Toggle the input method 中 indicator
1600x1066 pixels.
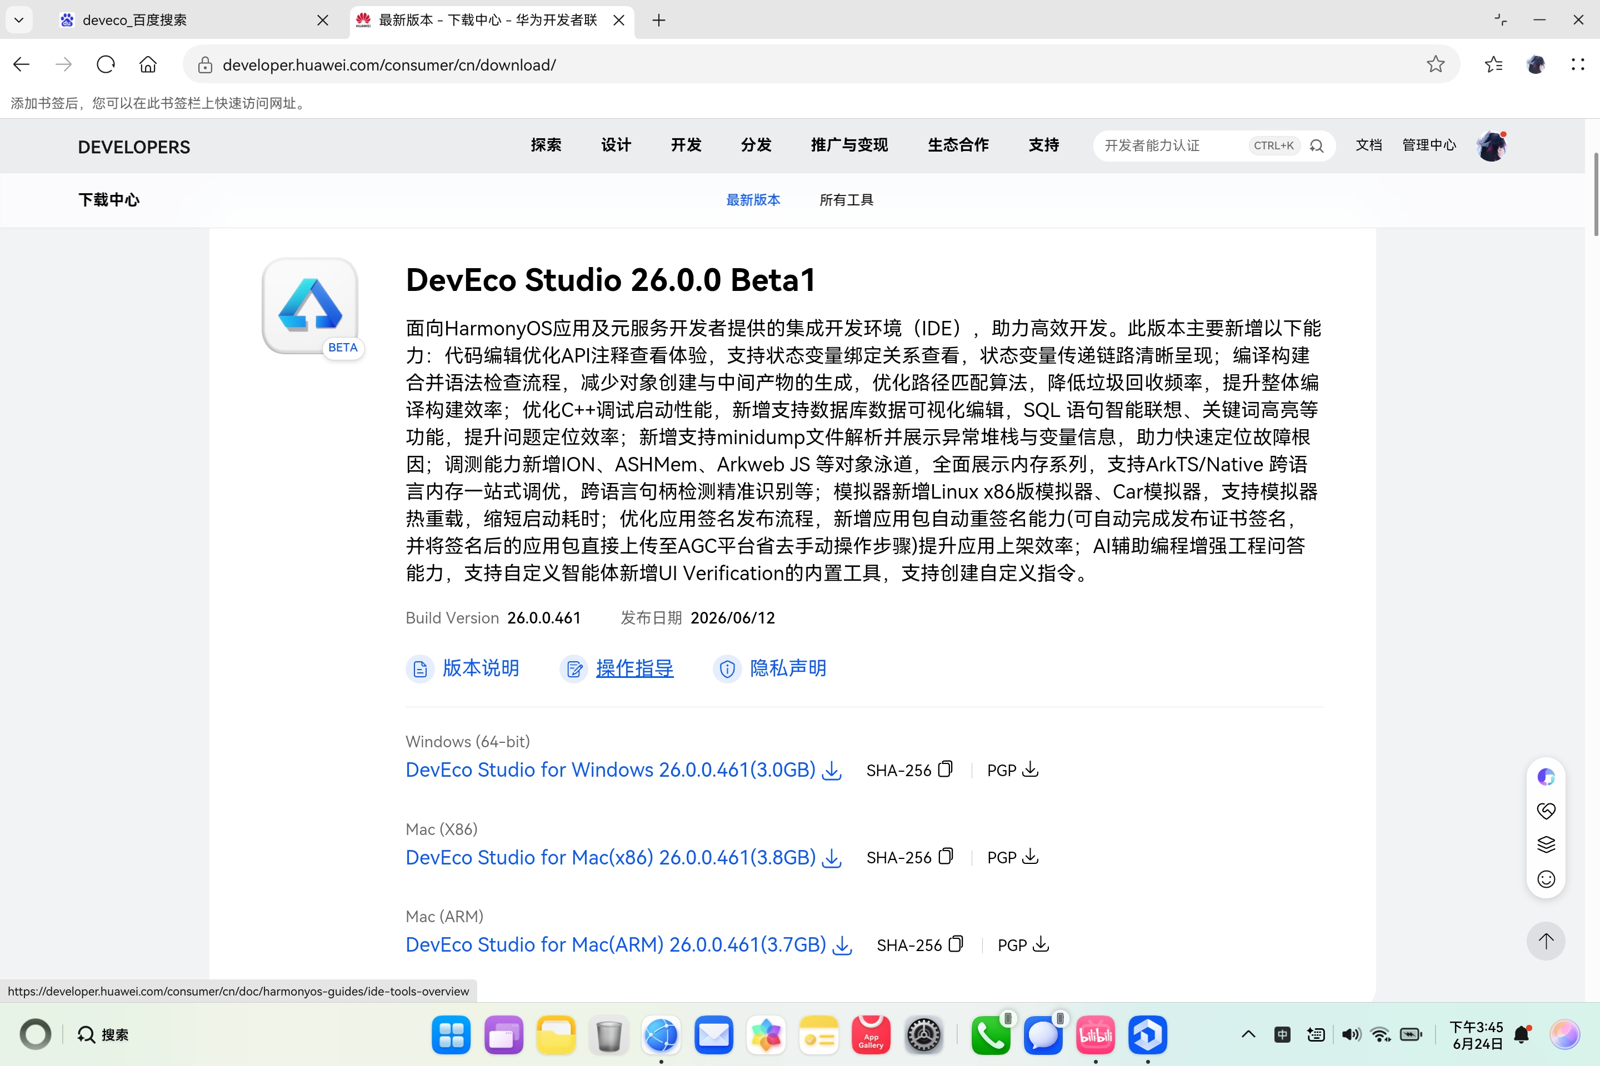[1282, 1034]
